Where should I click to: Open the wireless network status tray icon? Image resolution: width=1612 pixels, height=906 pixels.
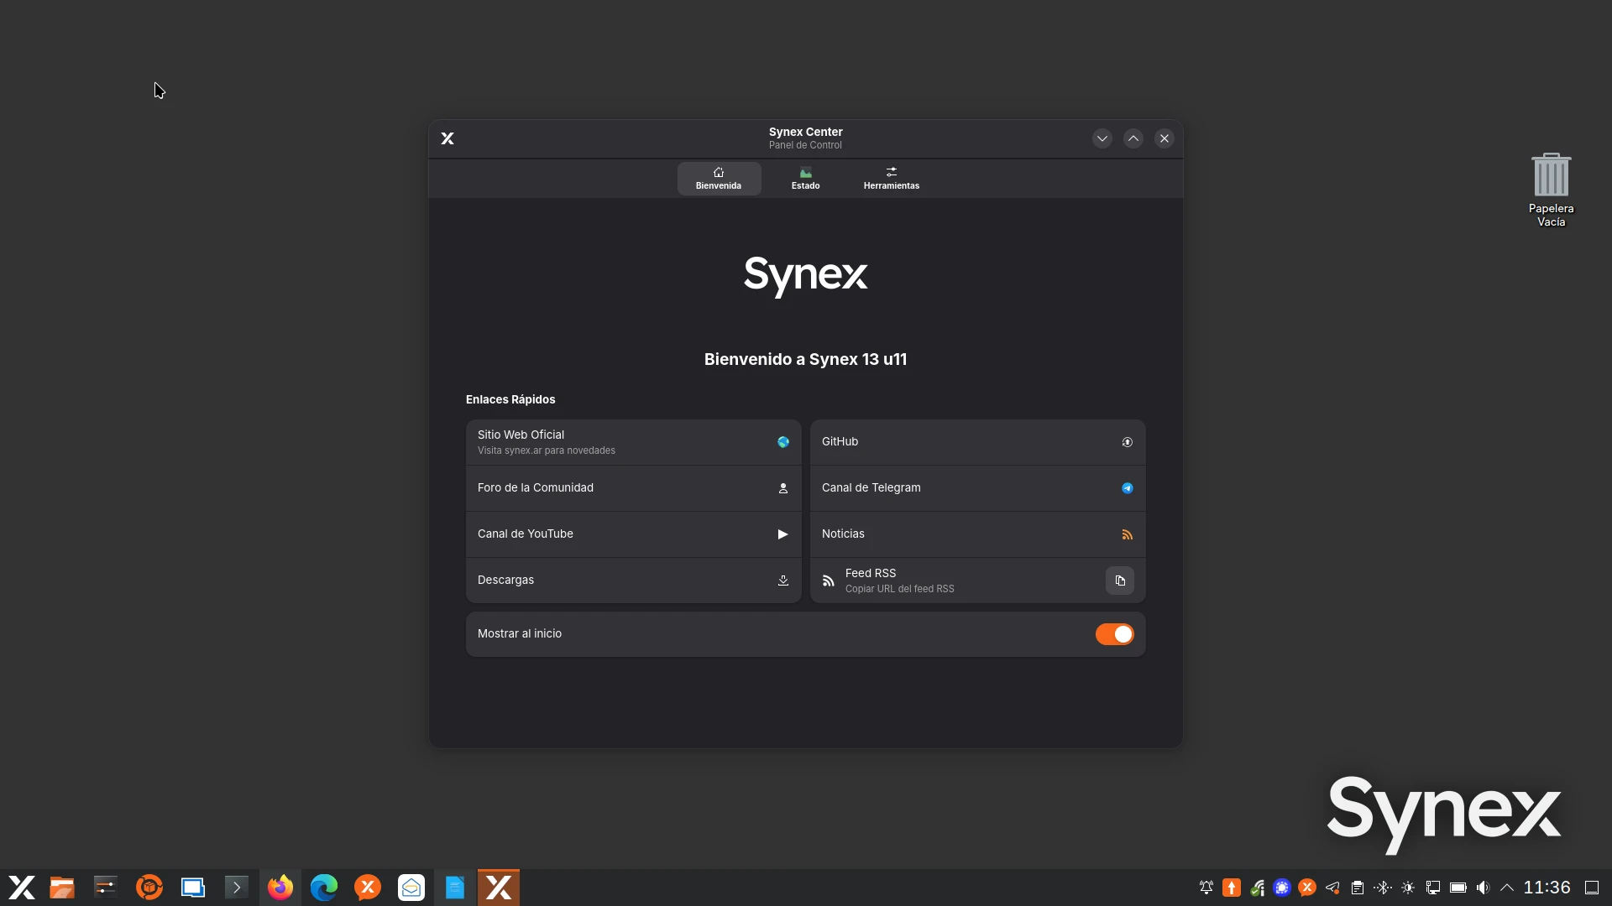(x=1257, y=888)
